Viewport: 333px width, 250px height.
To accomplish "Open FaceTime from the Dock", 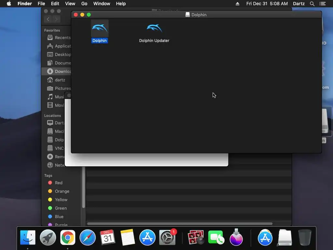I will [216, 237].
